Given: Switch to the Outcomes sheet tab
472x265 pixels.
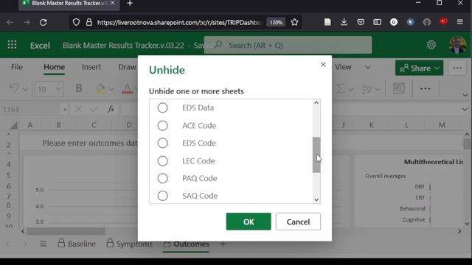Looking at the screenshot, I should click(187, 244).
